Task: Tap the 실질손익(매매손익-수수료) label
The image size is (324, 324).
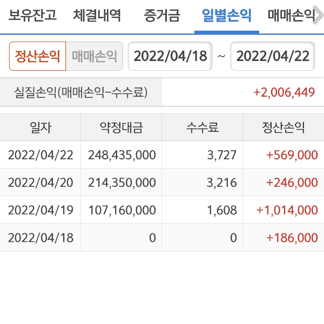Action: 81,92
